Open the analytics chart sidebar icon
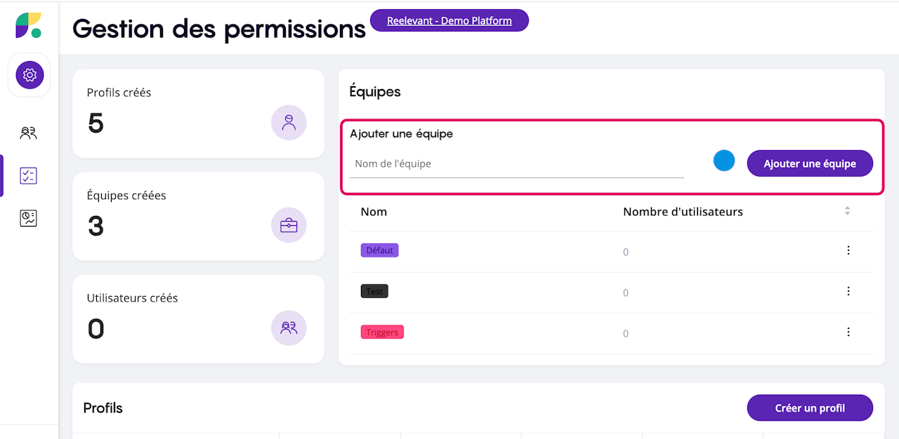Screen dimensions: 899x439 [29, 219]
